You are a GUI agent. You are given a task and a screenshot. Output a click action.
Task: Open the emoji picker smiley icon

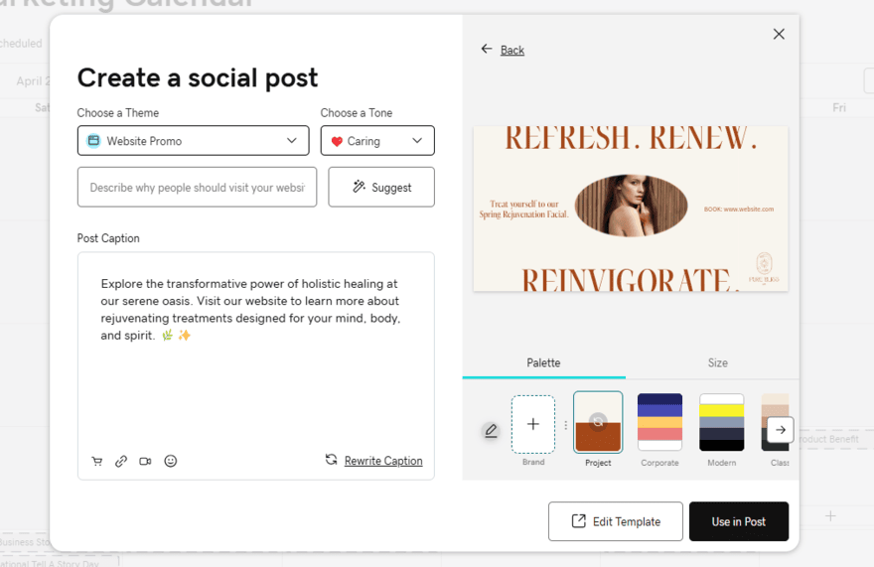click(x=171, y=461)
